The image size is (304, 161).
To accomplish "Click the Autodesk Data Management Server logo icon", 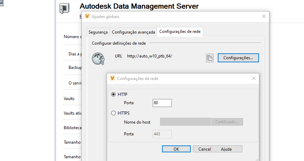I will [64, 9].
